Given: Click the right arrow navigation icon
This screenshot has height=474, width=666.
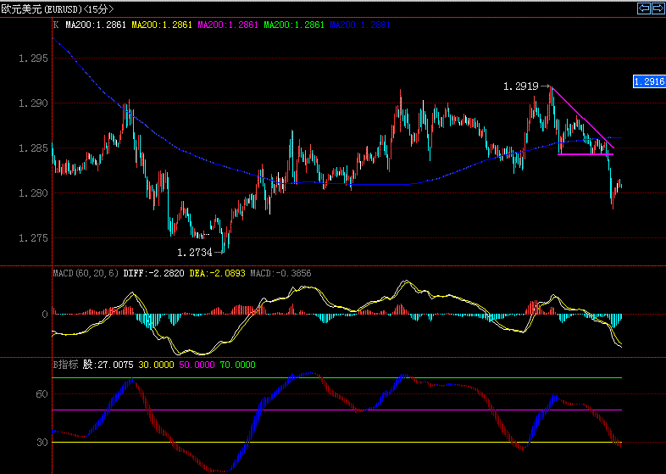Looking at the screenshot, I should tap(657, 8).
